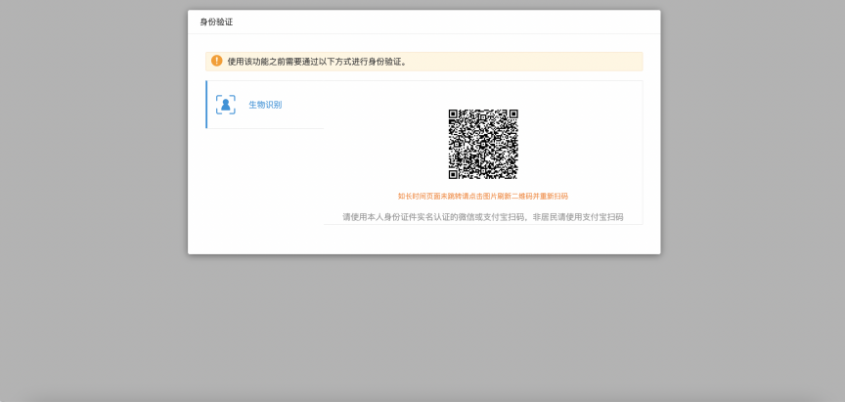This screenshot has width=845, height=402.
Task: Click the face recognition icon beside 生物识别
Action: (225, 105)
